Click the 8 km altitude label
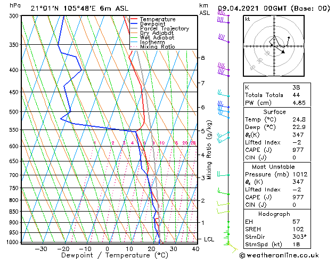The height and width of the screenshot is (259, 335). (203, 58)
